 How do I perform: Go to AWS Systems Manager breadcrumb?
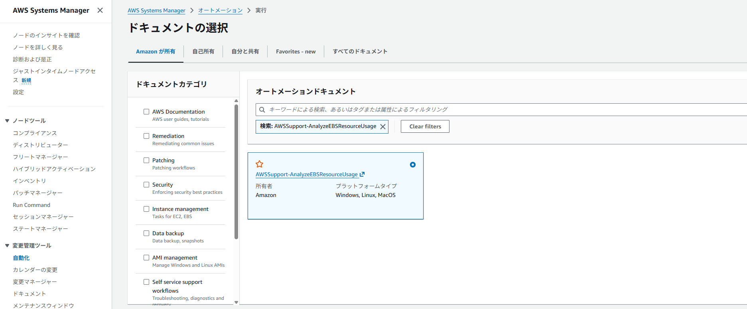pos(156,10)
